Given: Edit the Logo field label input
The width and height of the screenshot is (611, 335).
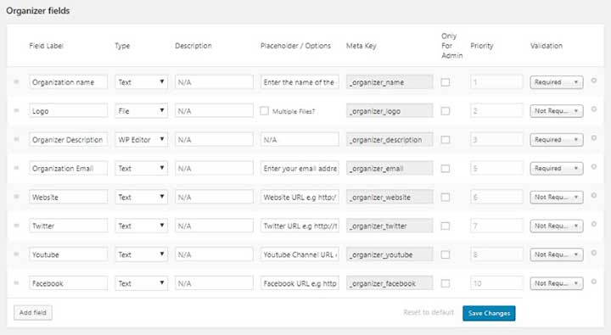Looking at the screenshot, I should [68, 111].
